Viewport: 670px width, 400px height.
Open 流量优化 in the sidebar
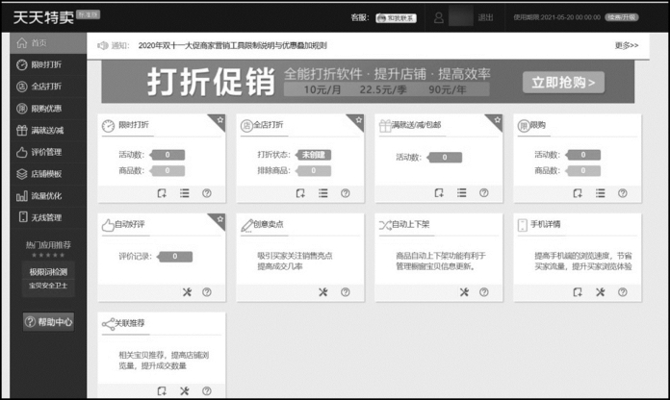[x=48, y=196]
